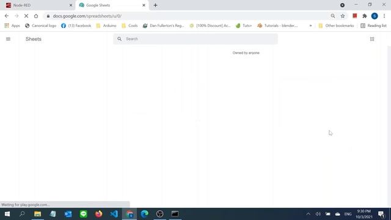Open the volume control in tray
The width and height of the screenshot is (391, 220).
pyautogui.click(x=318, y=214)
